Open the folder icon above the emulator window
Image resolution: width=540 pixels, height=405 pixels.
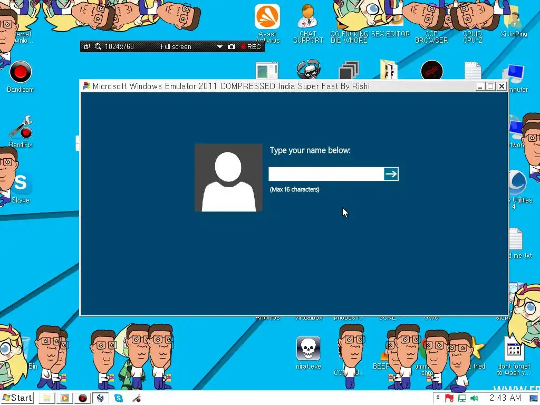(x=389, y=69)
